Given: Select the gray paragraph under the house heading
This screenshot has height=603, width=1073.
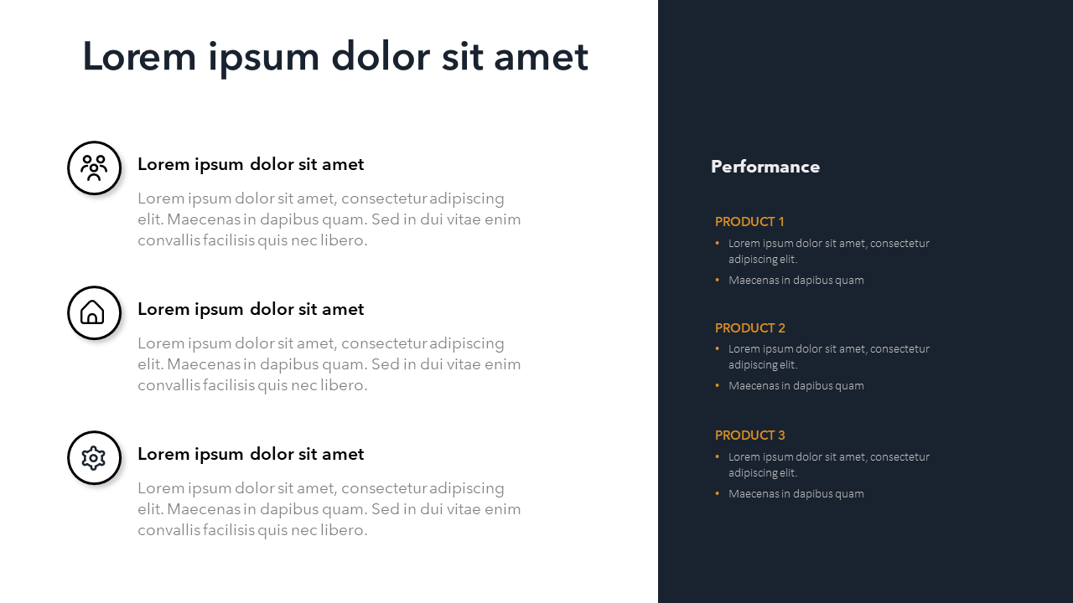Looking at the screenshot, I should (329, 364).
